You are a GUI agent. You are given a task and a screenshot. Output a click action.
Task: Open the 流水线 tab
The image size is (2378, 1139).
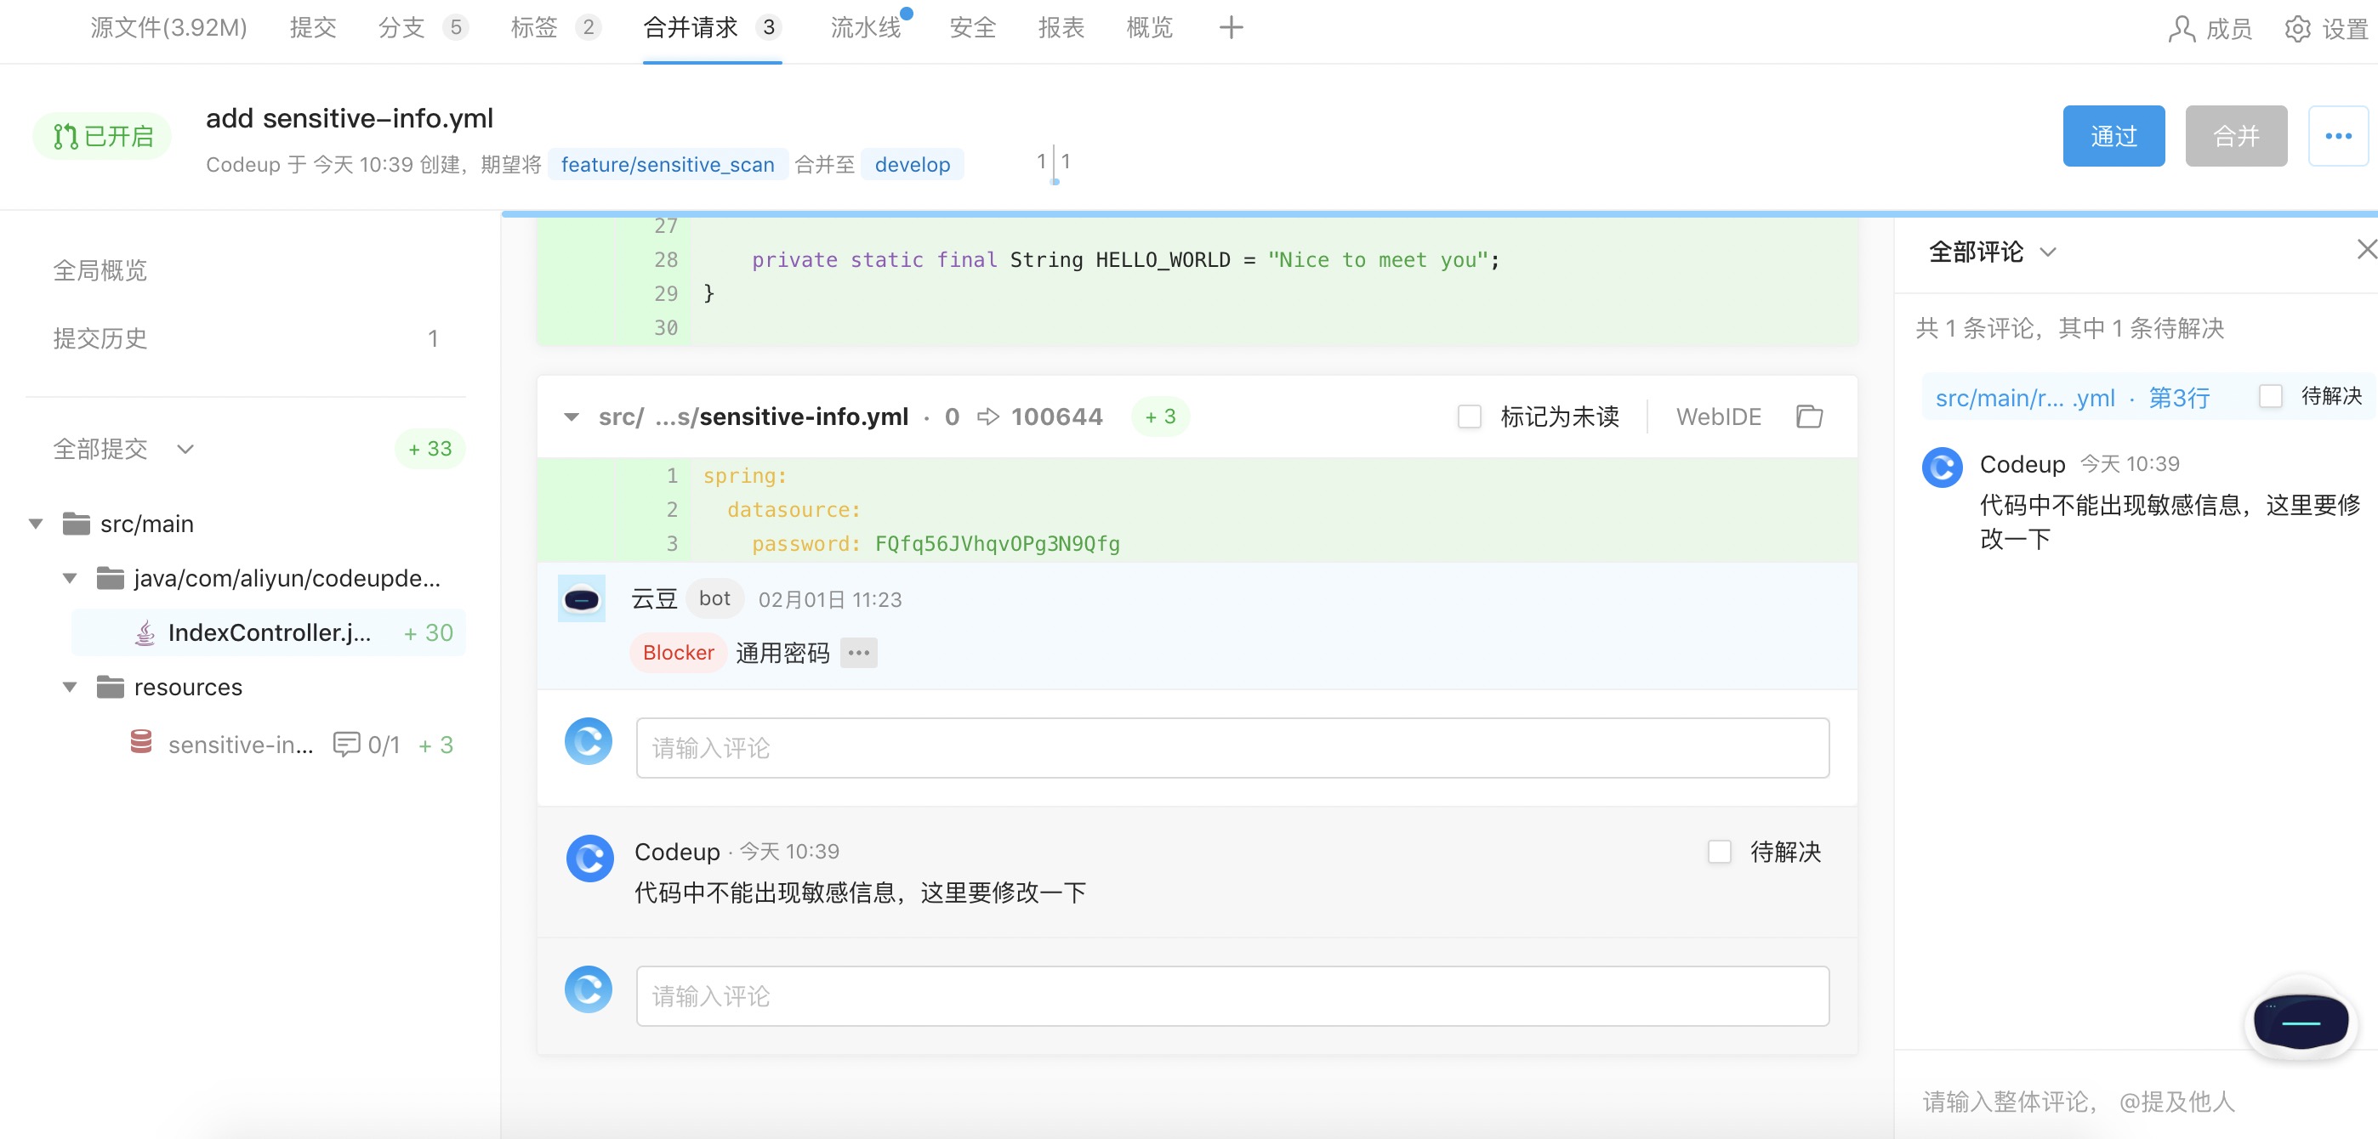coord(866,28)
